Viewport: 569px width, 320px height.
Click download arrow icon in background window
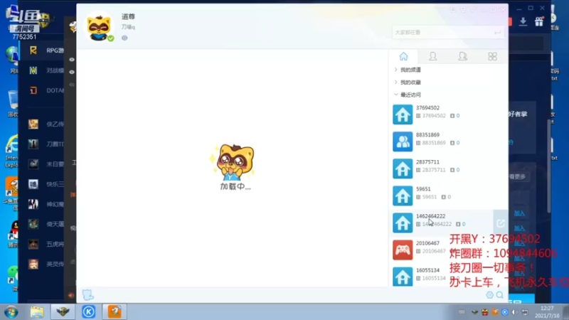523,22
